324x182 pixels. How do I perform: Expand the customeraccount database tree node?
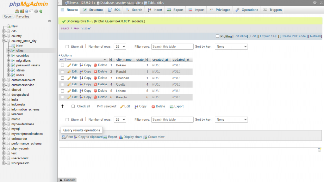click(4, 80)
